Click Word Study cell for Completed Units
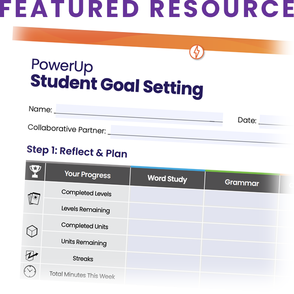 (164, 228)
